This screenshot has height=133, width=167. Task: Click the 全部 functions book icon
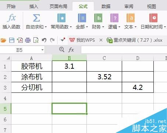coord(82,18)
